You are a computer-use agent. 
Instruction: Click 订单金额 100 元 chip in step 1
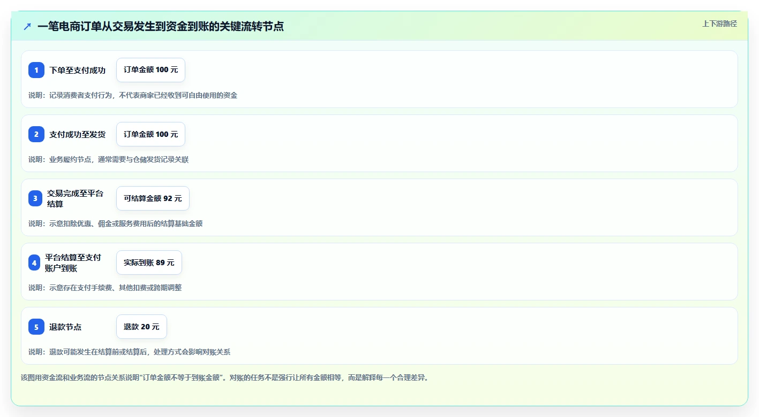tap(151, 70)
